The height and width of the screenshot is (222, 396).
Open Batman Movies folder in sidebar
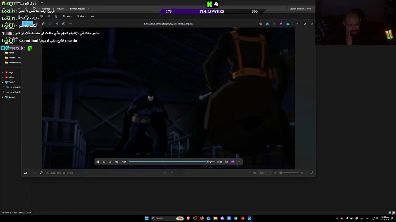(x=13, y=63)
